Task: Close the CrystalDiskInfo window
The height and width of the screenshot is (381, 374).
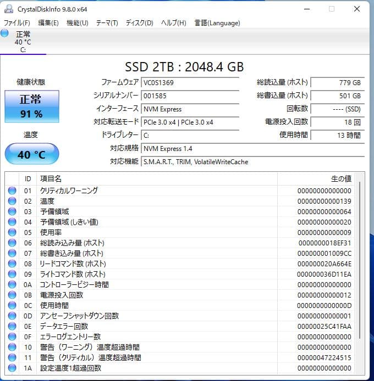Action: pyautogui.click(x=357, y=9)
